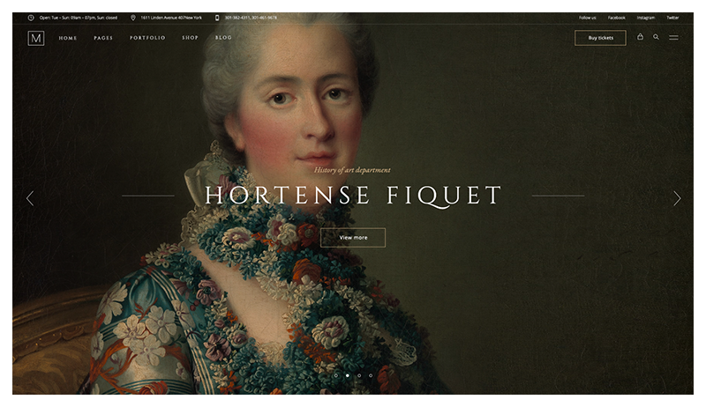
Task: Expand the Shop menu
Action: (190, 38)
